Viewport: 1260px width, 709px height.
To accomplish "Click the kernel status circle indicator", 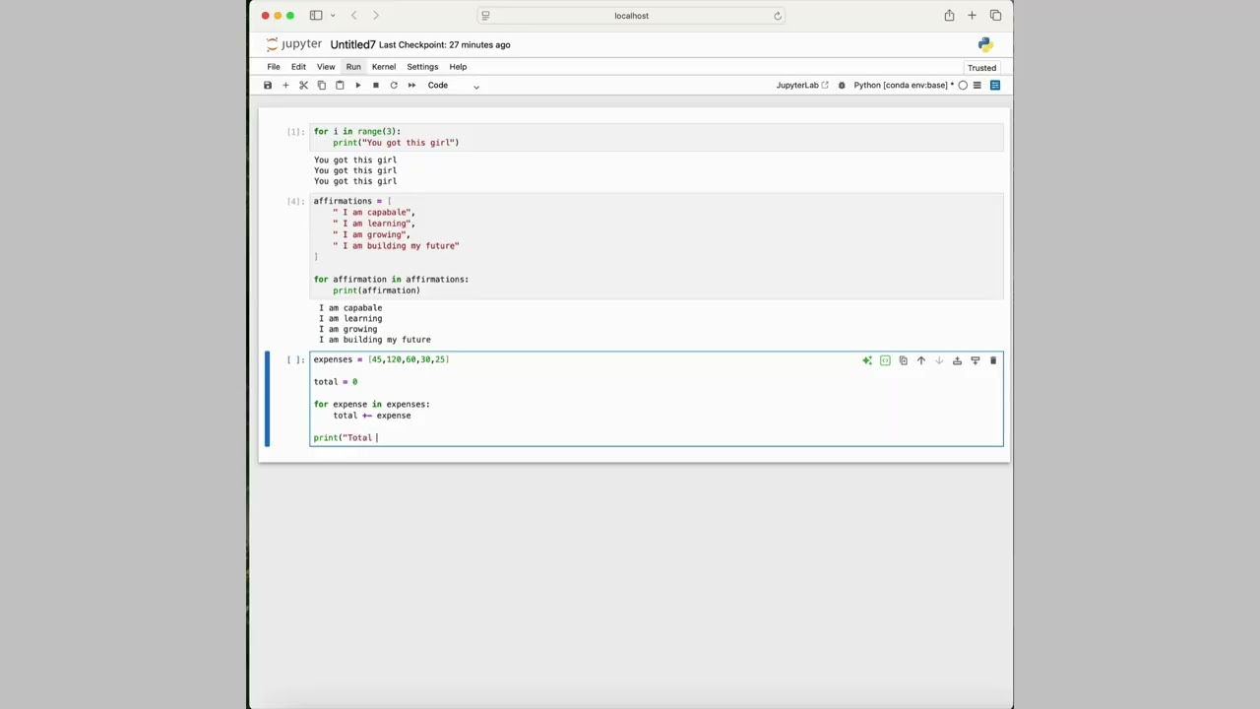I will (963, 86).
